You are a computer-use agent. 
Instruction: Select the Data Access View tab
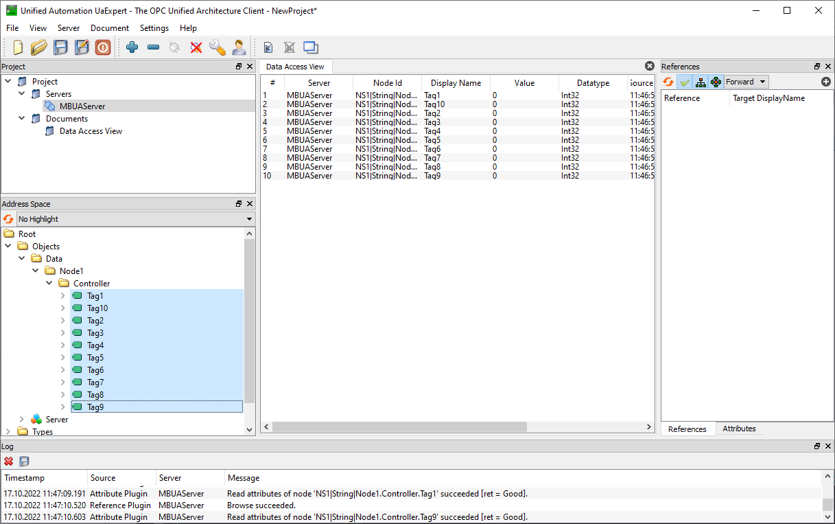pos(295,67)
